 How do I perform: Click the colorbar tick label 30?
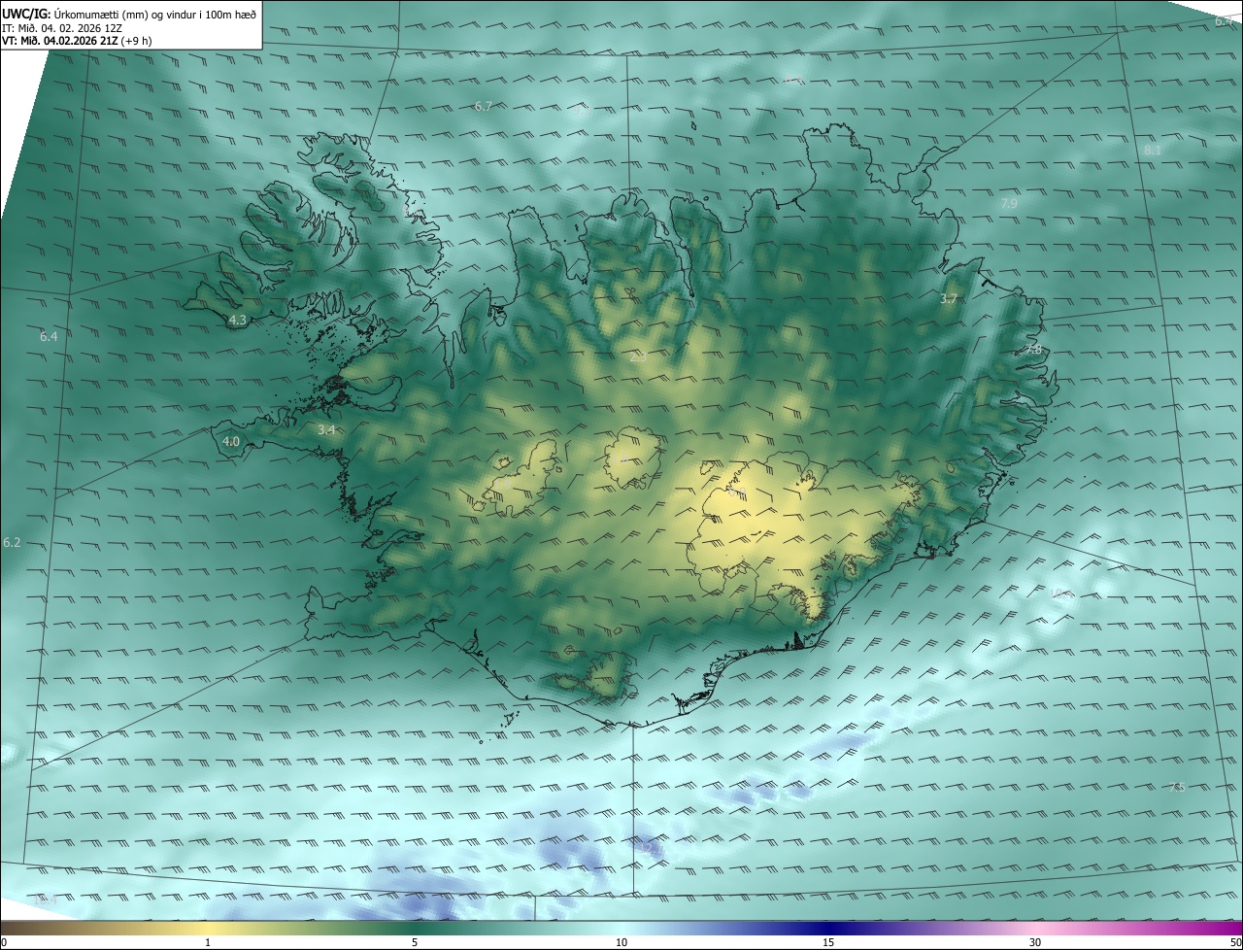(x=1035, y=942)
